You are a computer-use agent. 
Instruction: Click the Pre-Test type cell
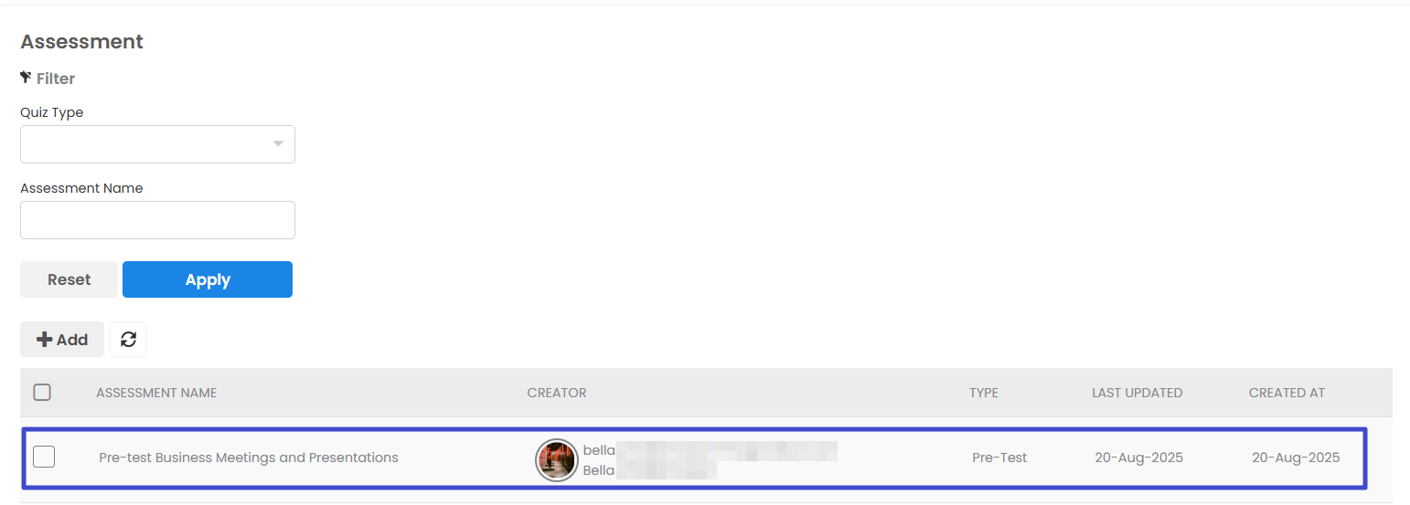coord(999,458)
